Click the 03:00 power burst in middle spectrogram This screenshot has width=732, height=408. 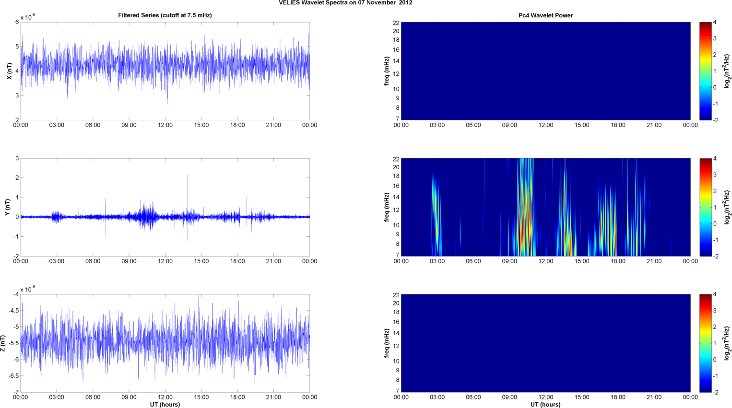(436, 201)
